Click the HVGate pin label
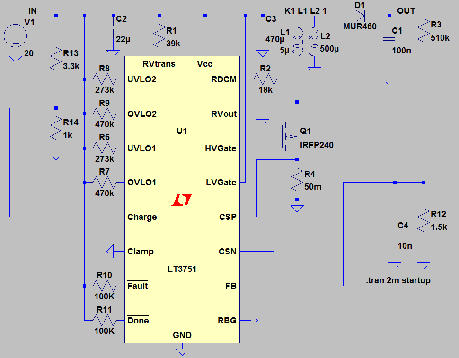 221,148
